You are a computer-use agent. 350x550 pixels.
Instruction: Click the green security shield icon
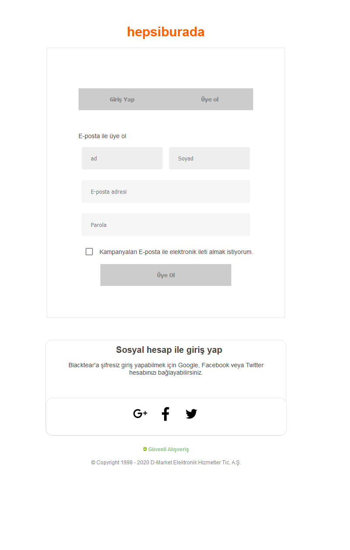click(x=146, y=449)
